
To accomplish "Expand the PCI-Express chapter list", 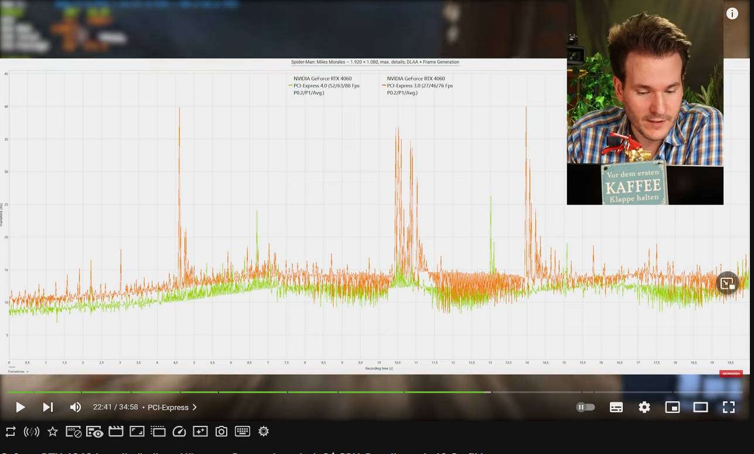I will click(172, 407).
